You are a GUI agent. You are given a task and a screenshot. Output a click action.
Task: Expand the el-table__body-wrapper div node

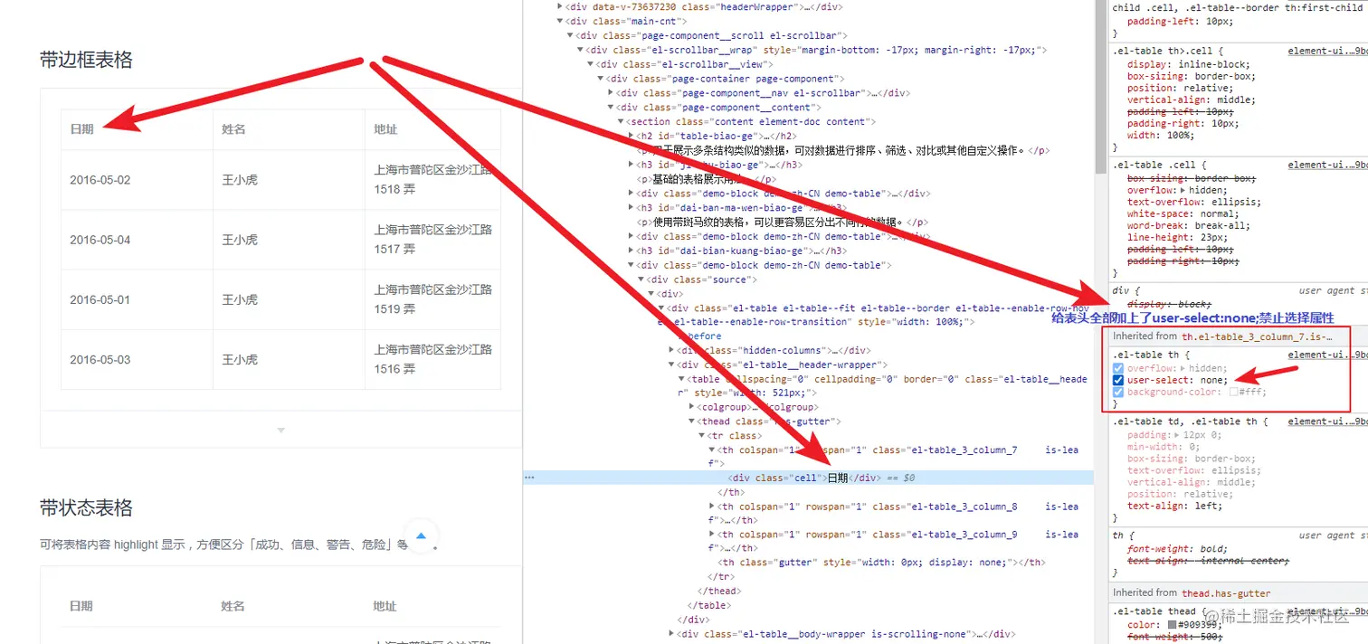point(671,634)
